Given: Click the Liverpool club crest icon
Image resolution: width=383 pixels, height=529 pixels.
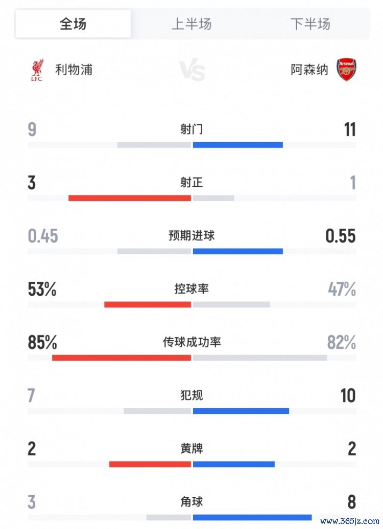Looking at the screenshot, I should click(37, 70).
